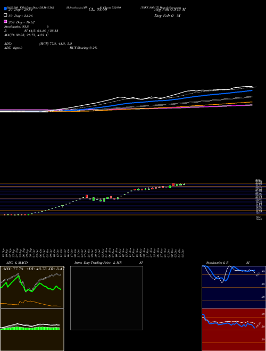The height and width of the screenshot is (351, 266).
Task: Open the blue-background Stochastics chart panel
Action: [x=234, y=287]
